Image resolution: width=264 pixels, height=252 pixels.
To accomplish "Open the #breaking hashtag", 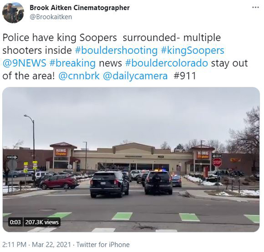I will point(73,63).
